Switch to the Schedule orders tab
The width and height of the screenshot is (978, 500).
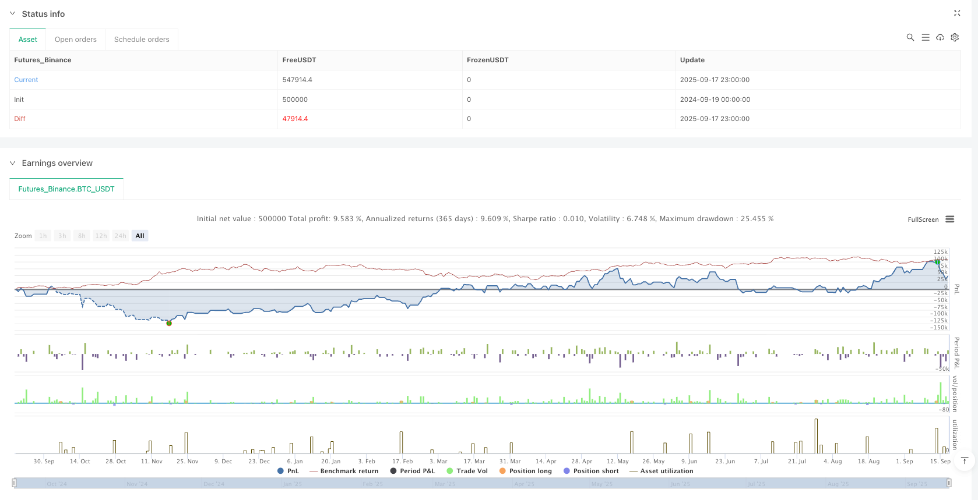142,40
